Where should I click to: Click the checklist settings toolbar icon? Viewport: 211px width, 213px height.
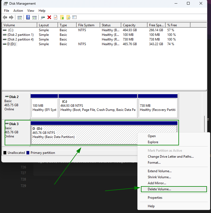(74, 18)
